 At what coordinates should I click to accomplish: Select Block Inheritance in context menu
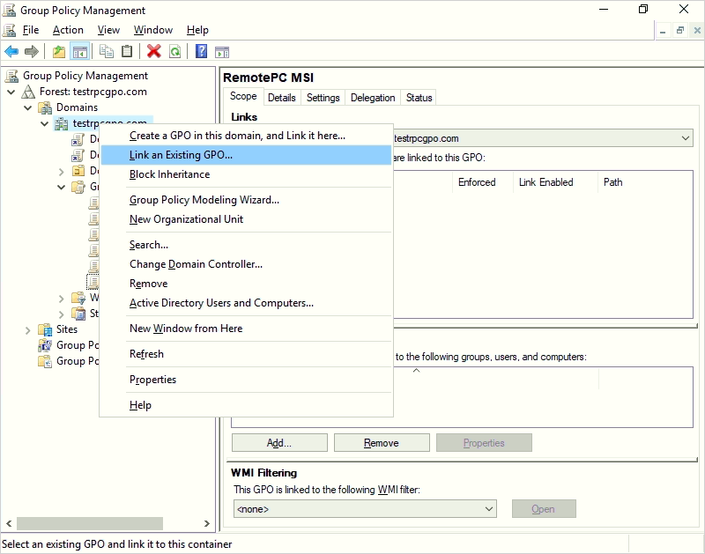(169, 174)
